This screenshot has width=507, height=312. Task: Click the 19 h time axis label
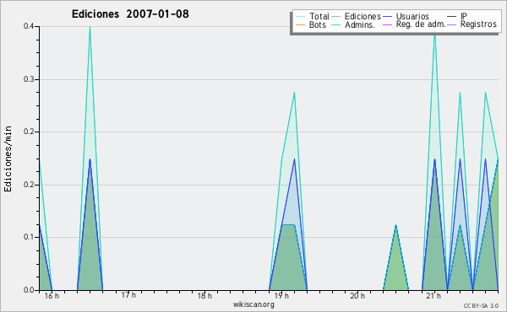281,296
